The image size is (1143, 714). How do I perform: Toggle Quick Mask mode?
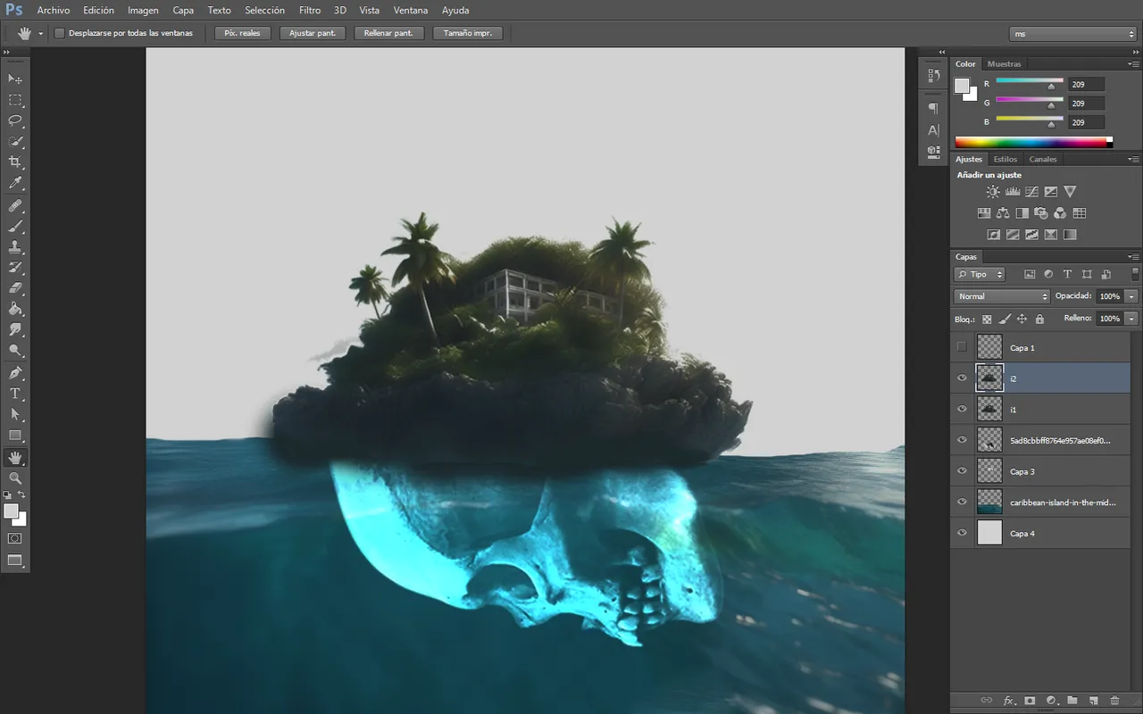pos(15,538)
